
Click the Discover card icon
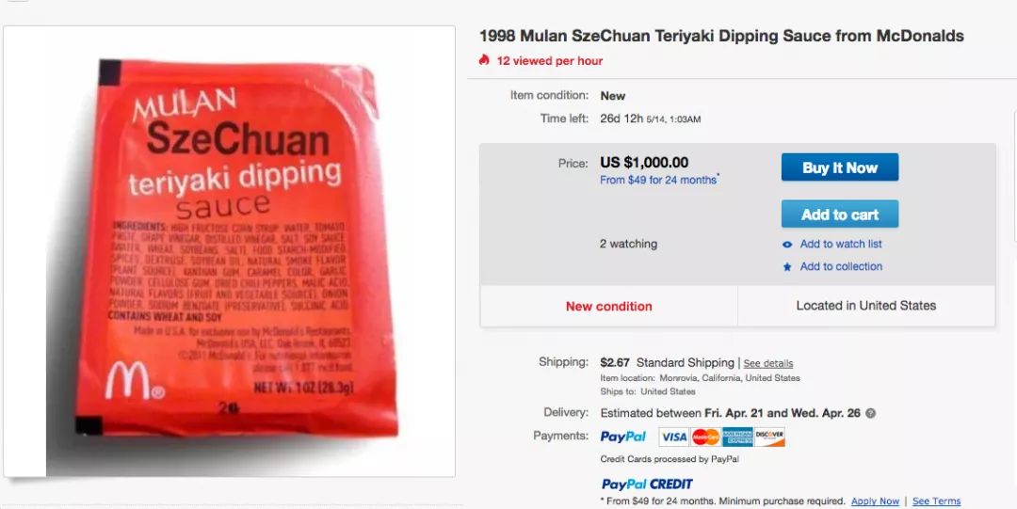(x=770, y=437)
